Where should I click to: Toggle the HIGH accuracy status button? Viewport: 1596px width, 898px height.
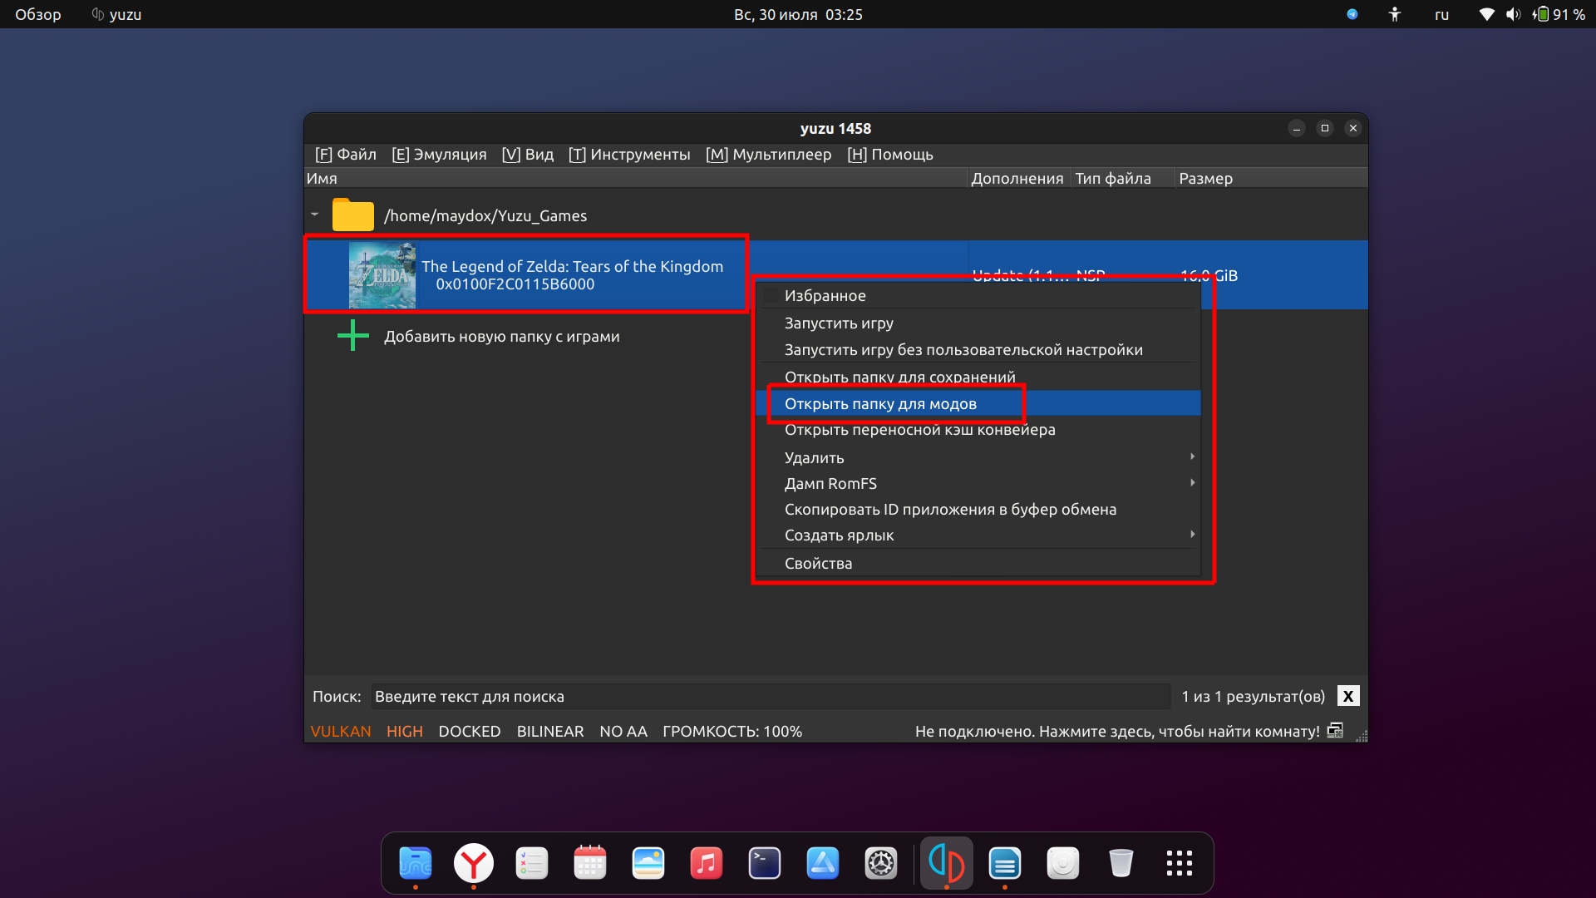[405, 731]
